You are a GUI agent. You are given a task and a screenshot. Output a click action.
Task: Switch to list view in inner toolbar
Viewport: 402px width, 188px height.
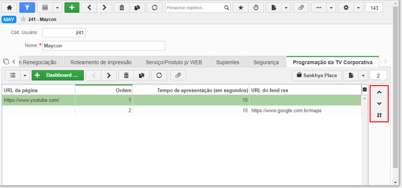click(12, 75)
